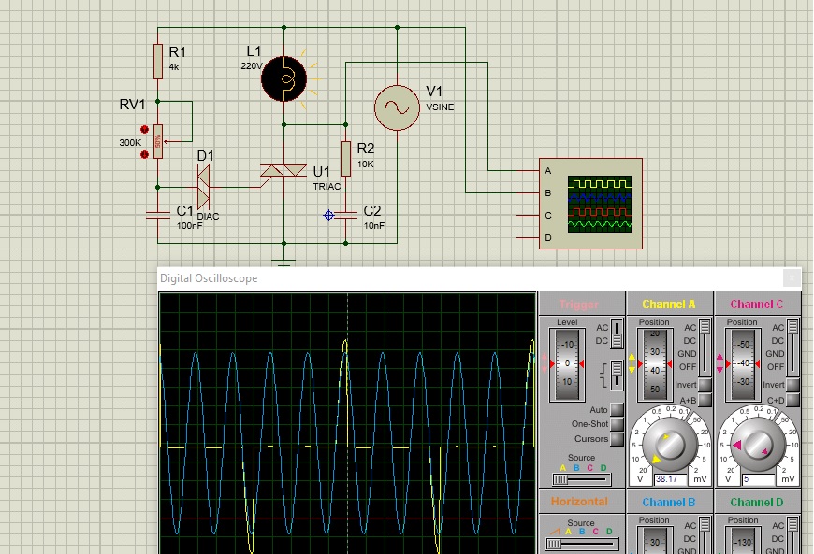Click the U1 TRIAC symbol
The height and width of the screenshot is (554, 814).
tap(283, 172)
